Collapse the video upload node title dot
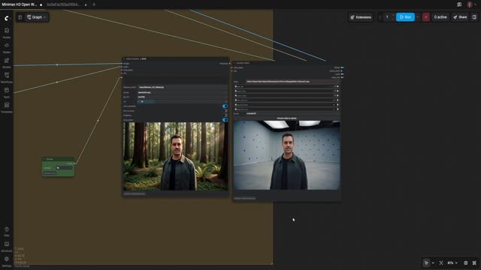This screenshot has width=481, height=270. point(234,63)
